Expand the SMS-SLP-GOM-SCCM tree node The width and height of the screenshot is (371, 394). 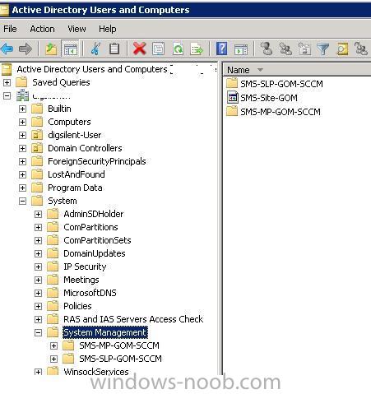tap(53, 359)
